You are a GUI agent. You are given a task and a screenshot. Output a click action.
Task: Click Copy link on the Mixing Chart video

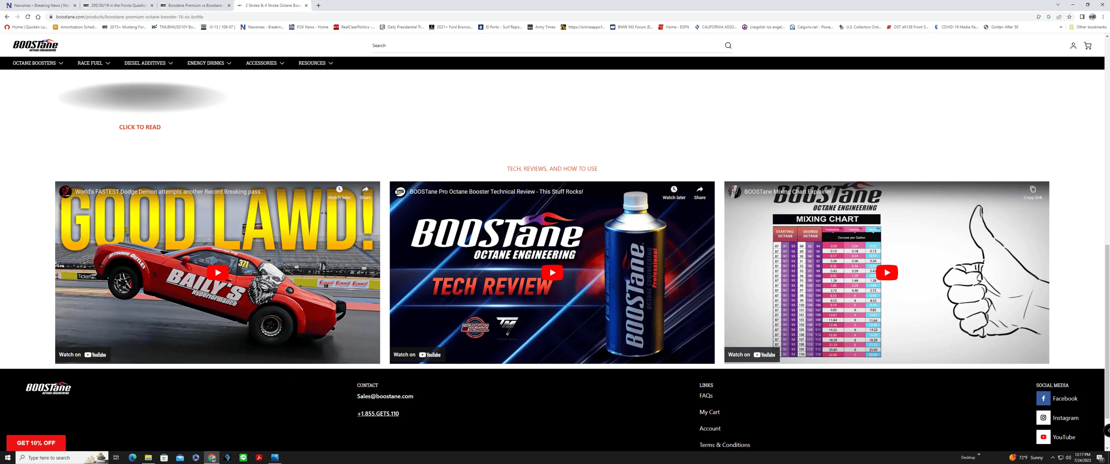[x=1032, y=193]
